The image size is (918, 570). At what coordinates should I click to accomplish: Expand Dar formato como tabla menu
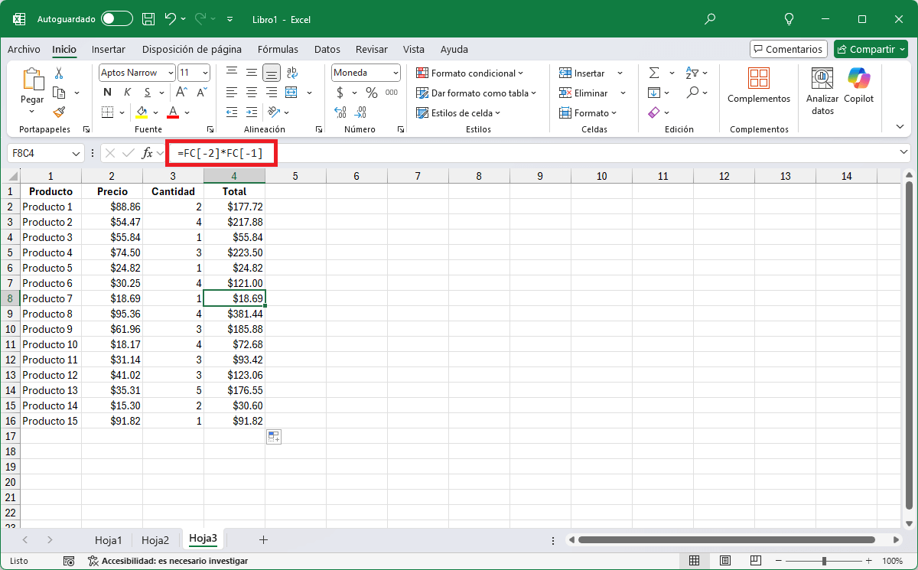477,93
